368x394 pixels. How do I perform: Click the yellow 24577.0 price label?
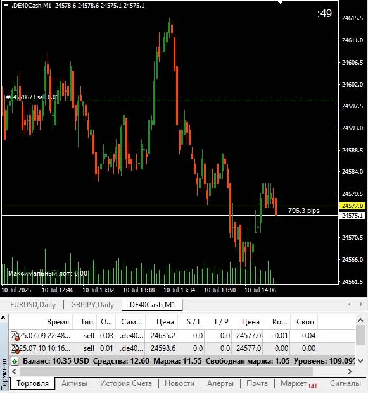click(353, 206)
